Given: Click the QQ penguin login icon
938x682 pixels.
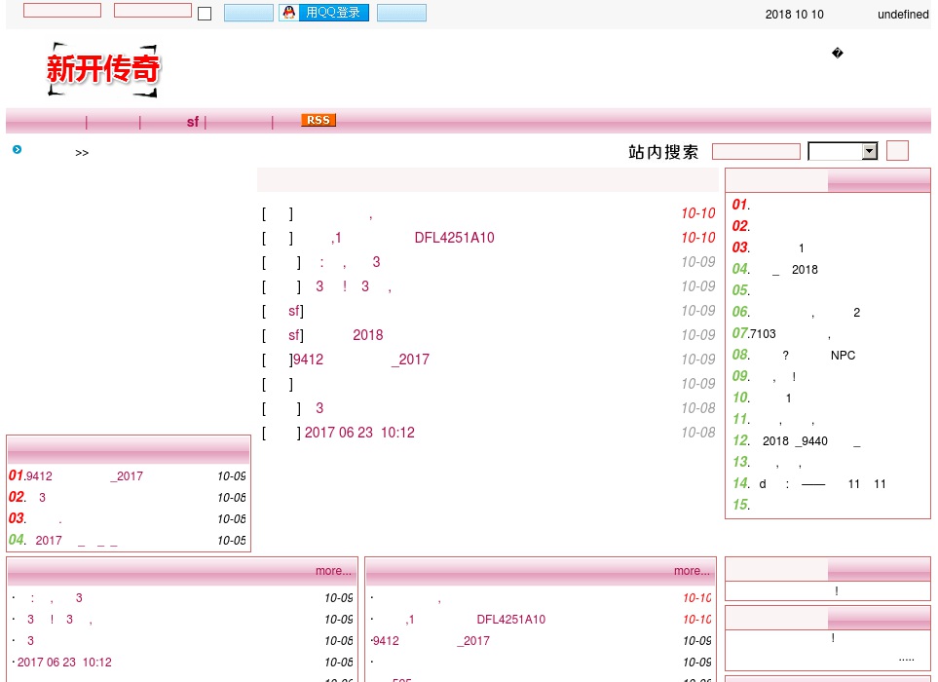Looking at the screenshot, I should point(288,13).
